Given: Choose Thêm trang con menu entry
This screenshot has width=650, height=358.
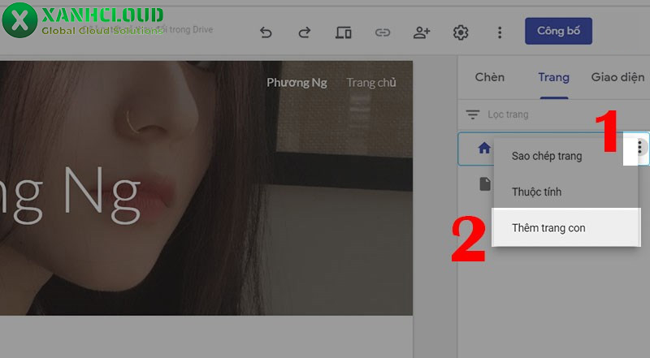Looking at the screenshot, I should pyautogui.click(x=548, y=228).
